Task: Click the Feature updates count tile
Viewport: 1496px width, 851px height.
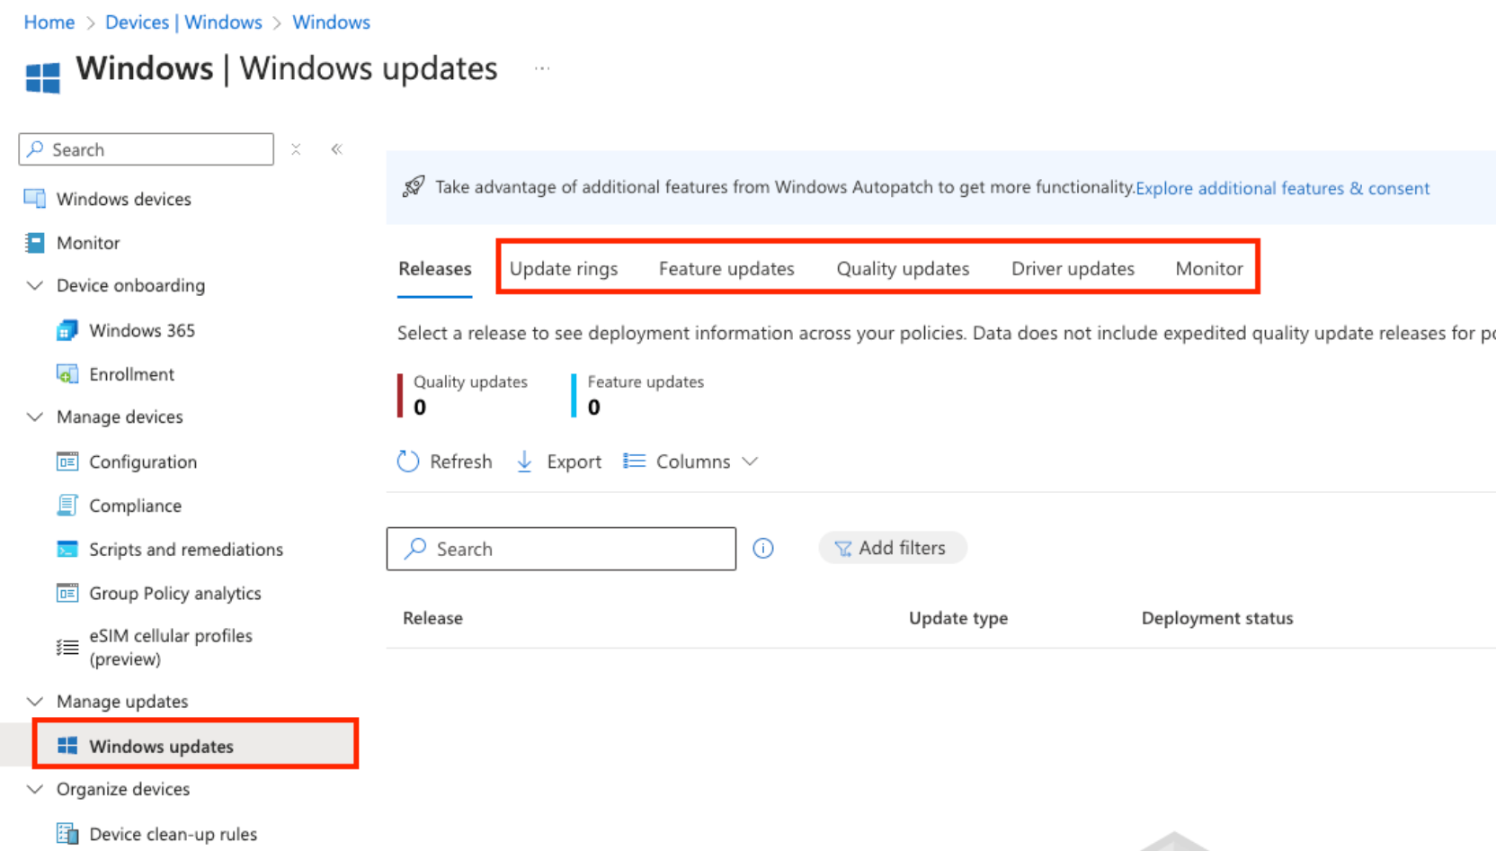Action: click(638, 396)
